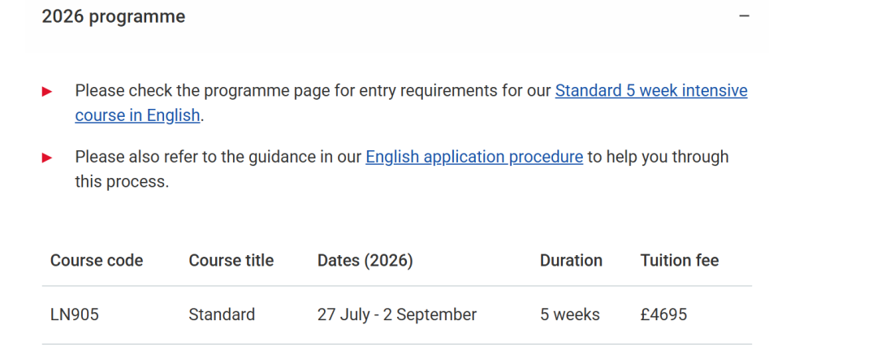Open Standard 5 week intensive course link
Viewport: 877px width, 364px height.
click(650, 90)
